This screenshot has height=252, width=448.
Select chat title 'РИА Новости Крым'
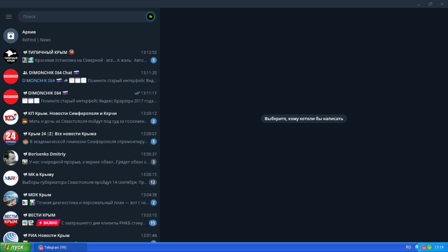48,235
